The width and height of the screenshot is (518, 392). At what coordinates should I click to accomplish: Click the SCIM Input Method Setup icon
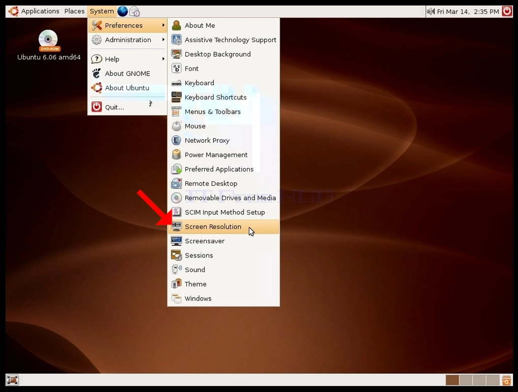[176, 212]
